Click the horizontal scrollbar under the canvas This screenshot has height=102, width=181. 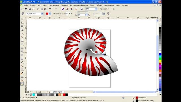pyautogui.click(x=124, y=92)
